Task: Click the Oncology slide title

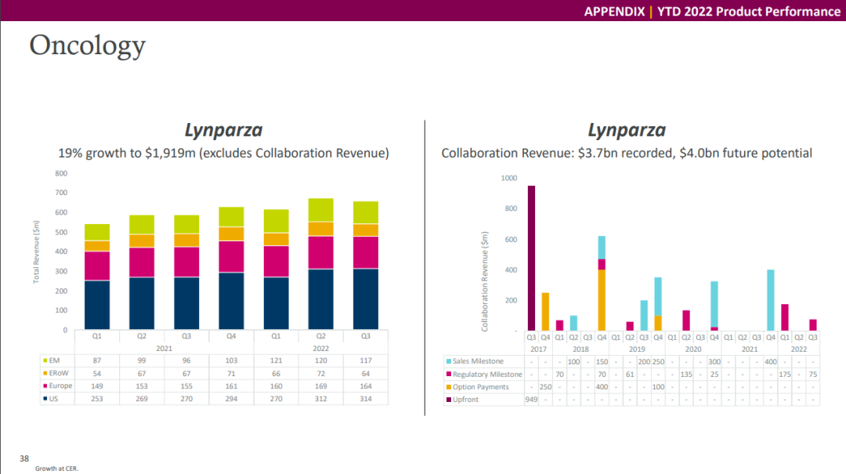Action: pos(87,45)
